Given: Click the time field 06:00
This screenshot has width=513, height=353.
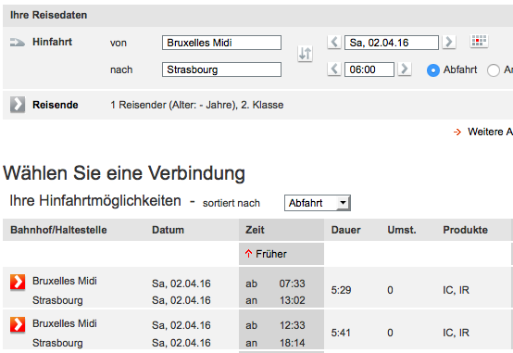Looking at the screenshot, I should pos(369,69).
